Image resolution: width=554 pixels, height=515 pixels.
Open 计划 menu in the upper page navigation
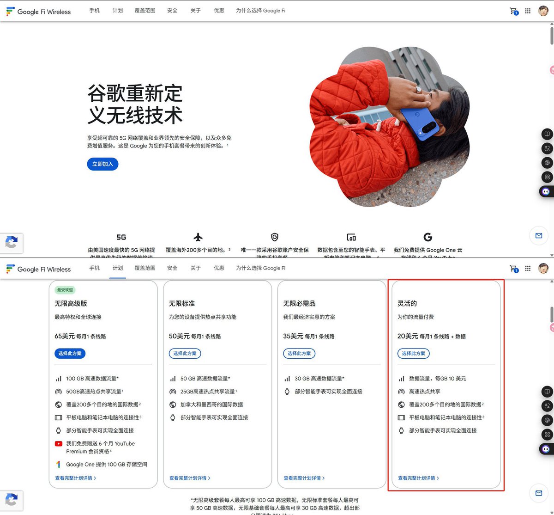coord(118,10)
